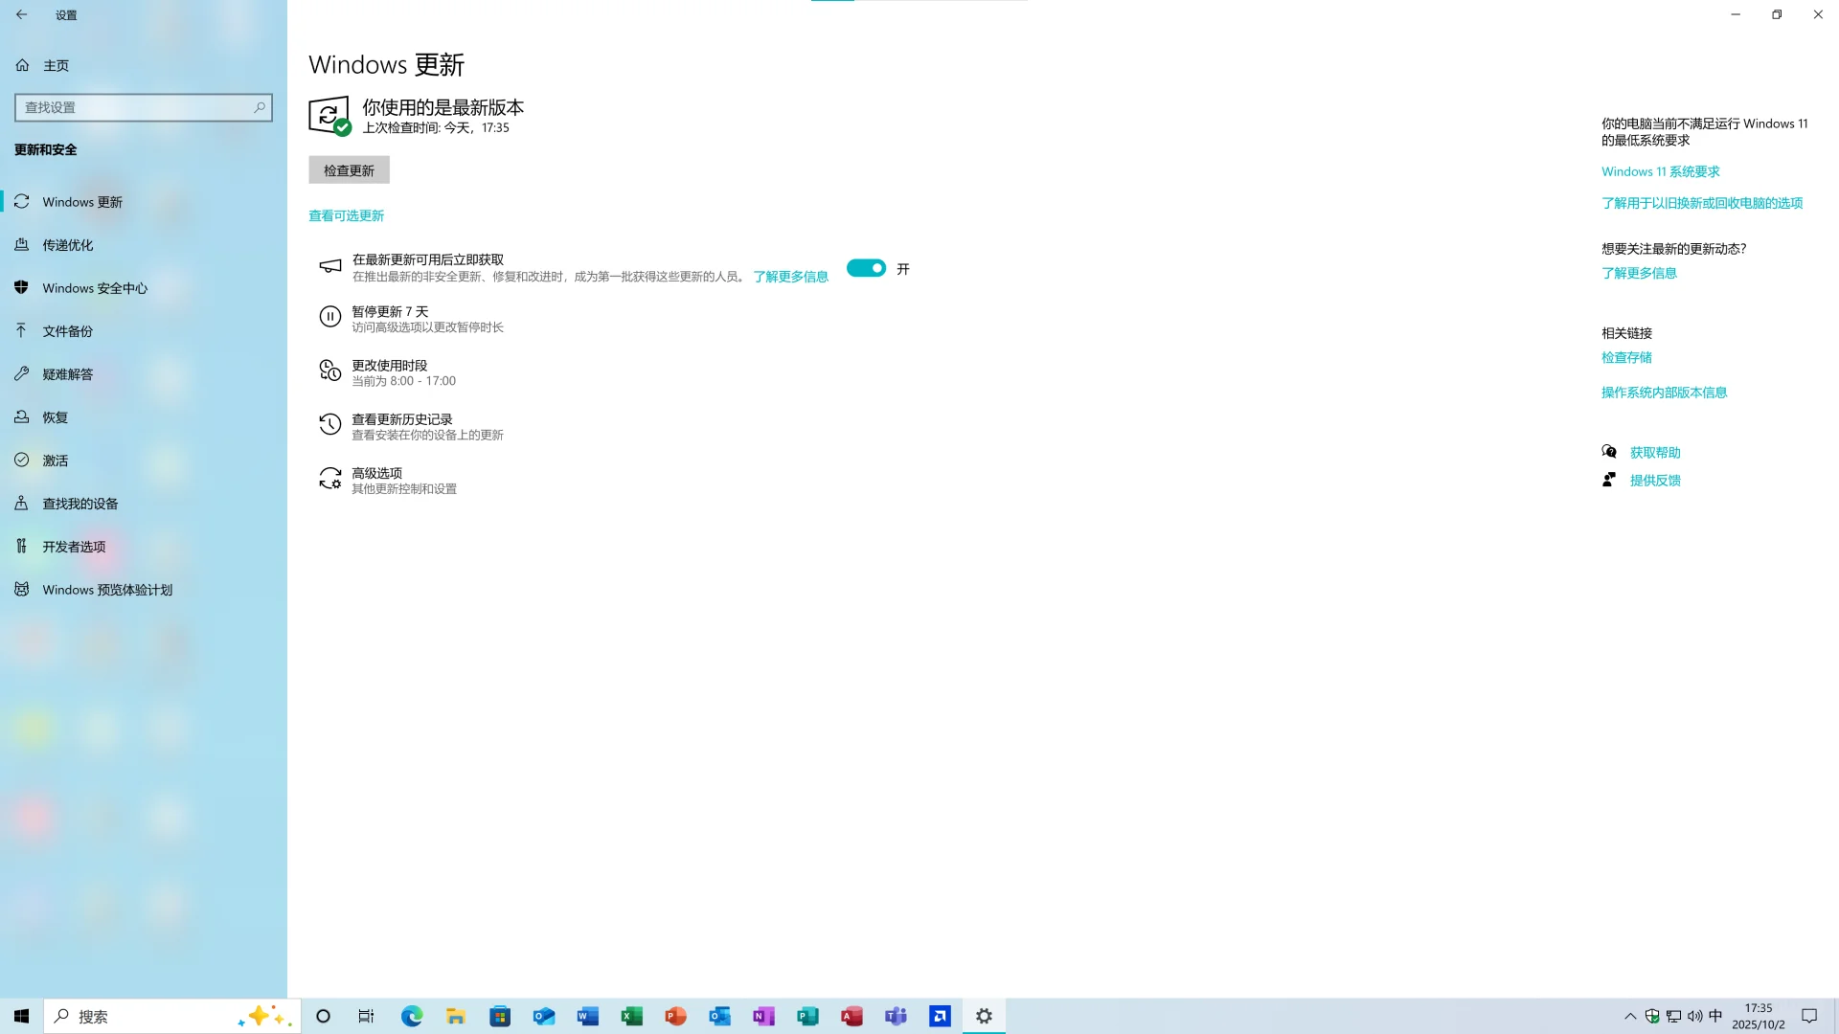Click the pause icon beside 暂停更新 7 天
The height and width of the screenshot is (1034, 1839).
pyautogui.click(x=329, y=317)
